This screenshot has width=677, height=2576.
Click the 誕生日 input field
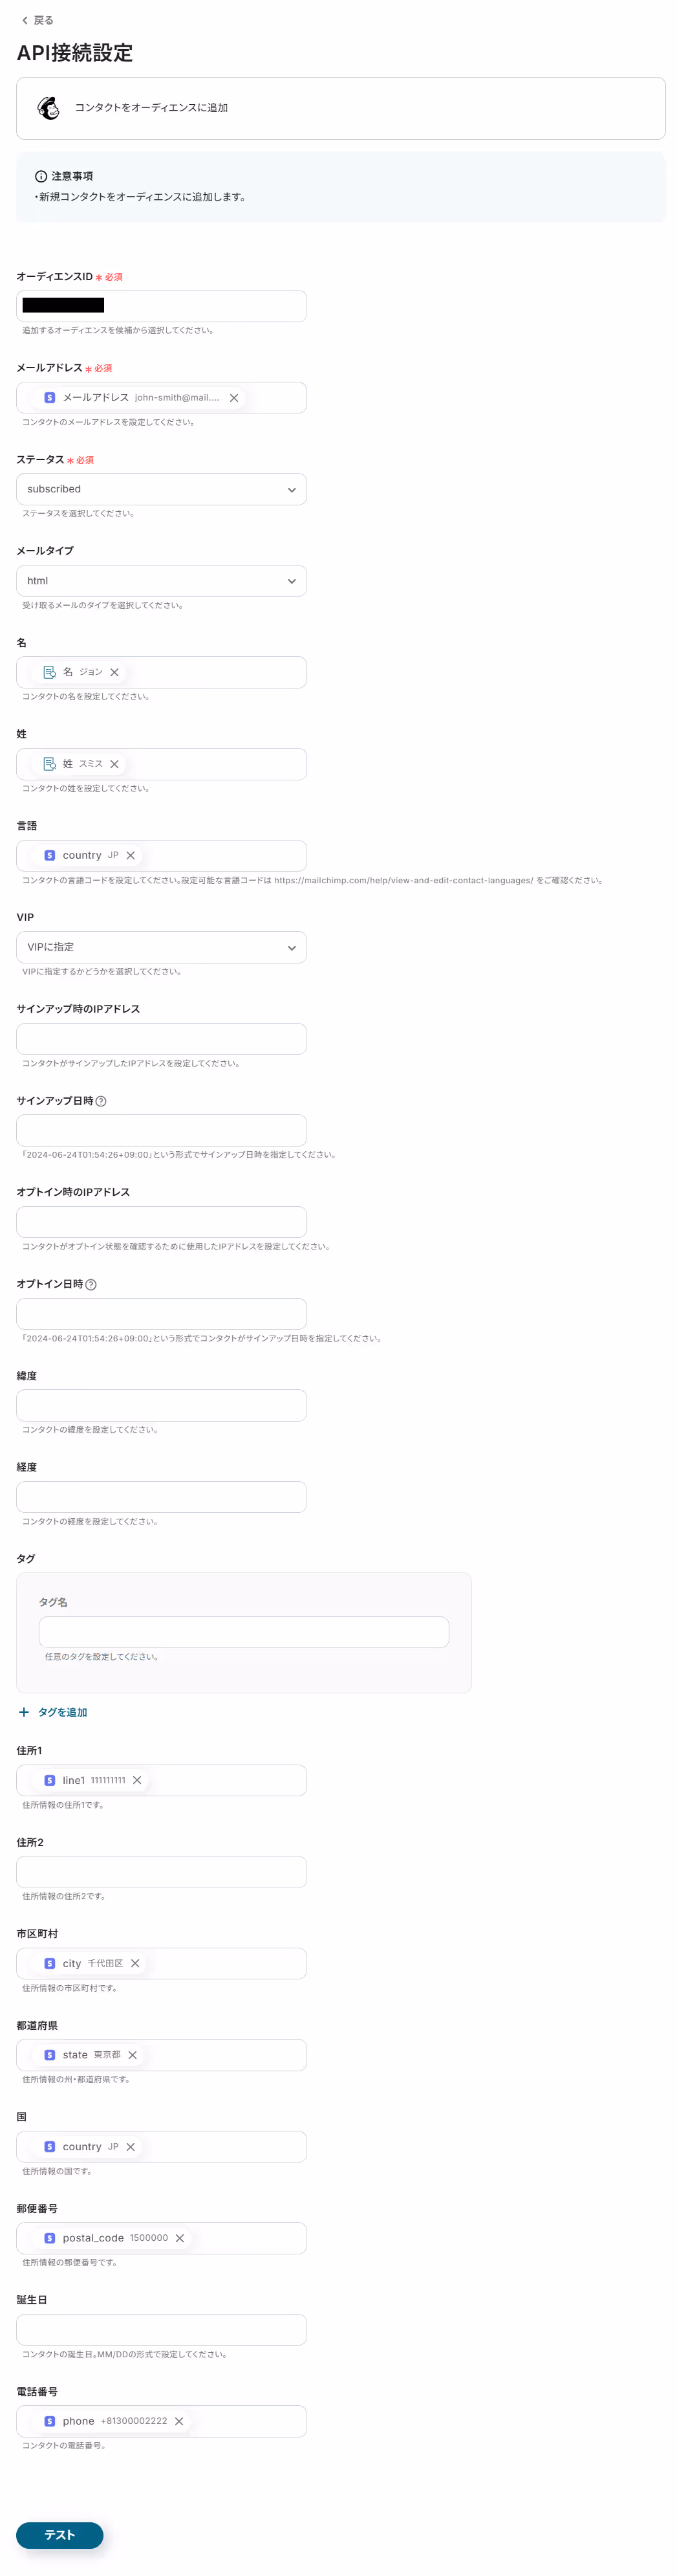pos(161,2330)
